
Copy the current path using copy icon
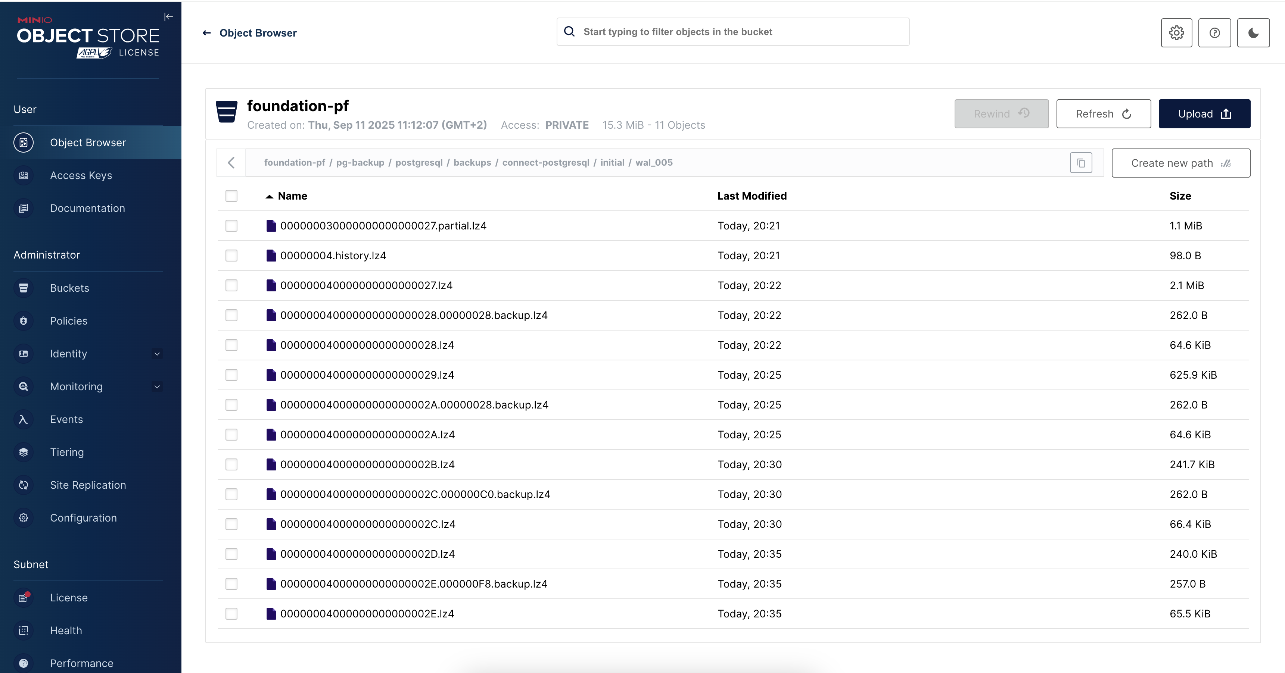[1080, 162]
